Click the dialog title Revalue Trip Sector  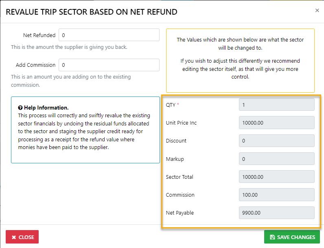click(x=92, y=12)
